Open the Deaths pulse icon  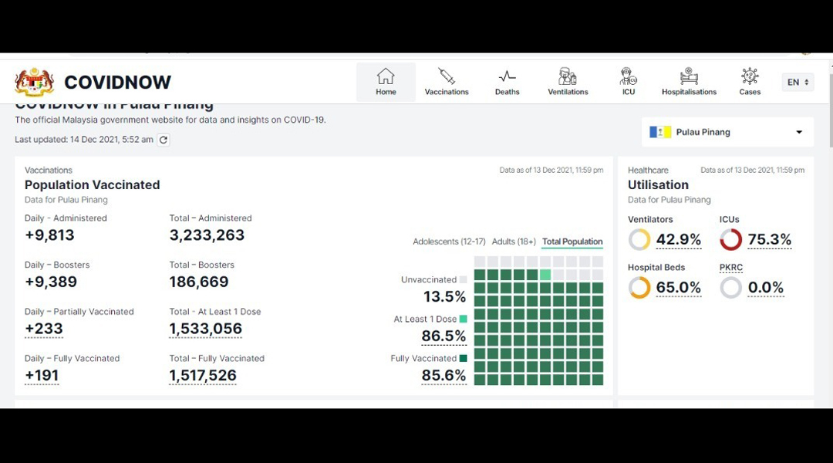(507, 76)
